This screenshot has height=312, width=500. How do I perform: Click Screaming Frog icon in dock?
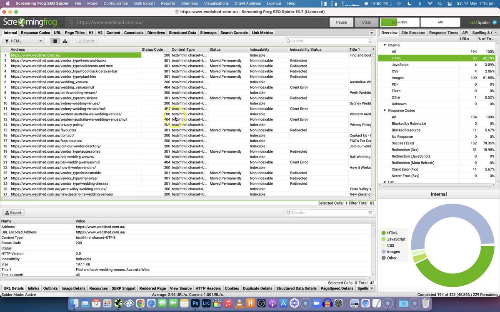point(118,303)
